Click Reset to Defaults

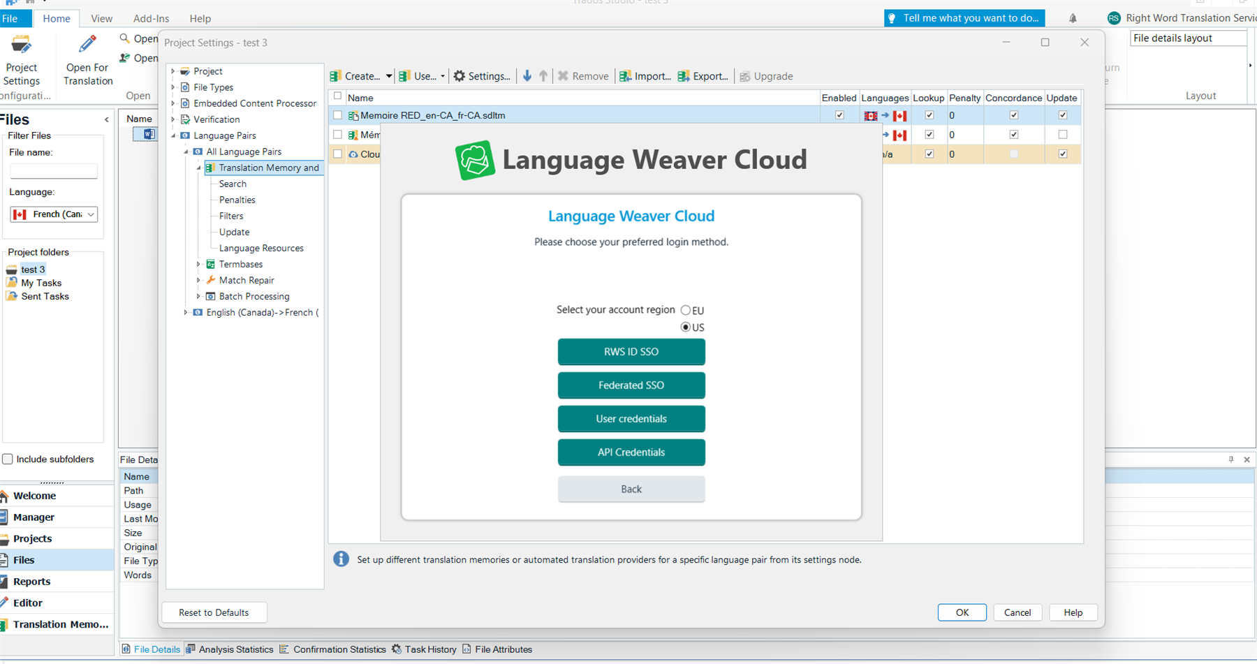[214, 612]
